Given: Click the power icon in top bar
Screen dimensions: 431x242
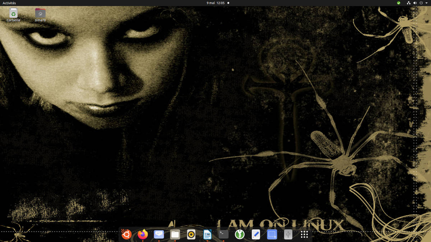Looking at the screenshot, I should (x=421, y=3).
